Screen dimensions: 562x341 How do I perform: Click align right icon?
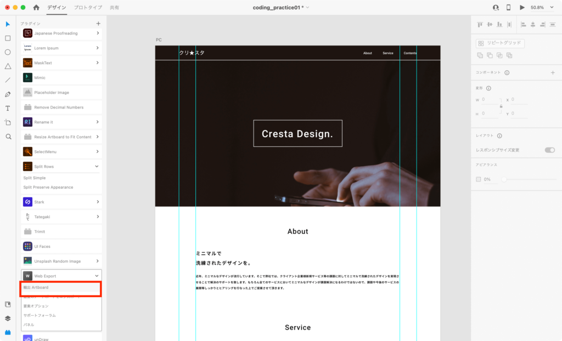pyautogui.click(x=543, y=24)
